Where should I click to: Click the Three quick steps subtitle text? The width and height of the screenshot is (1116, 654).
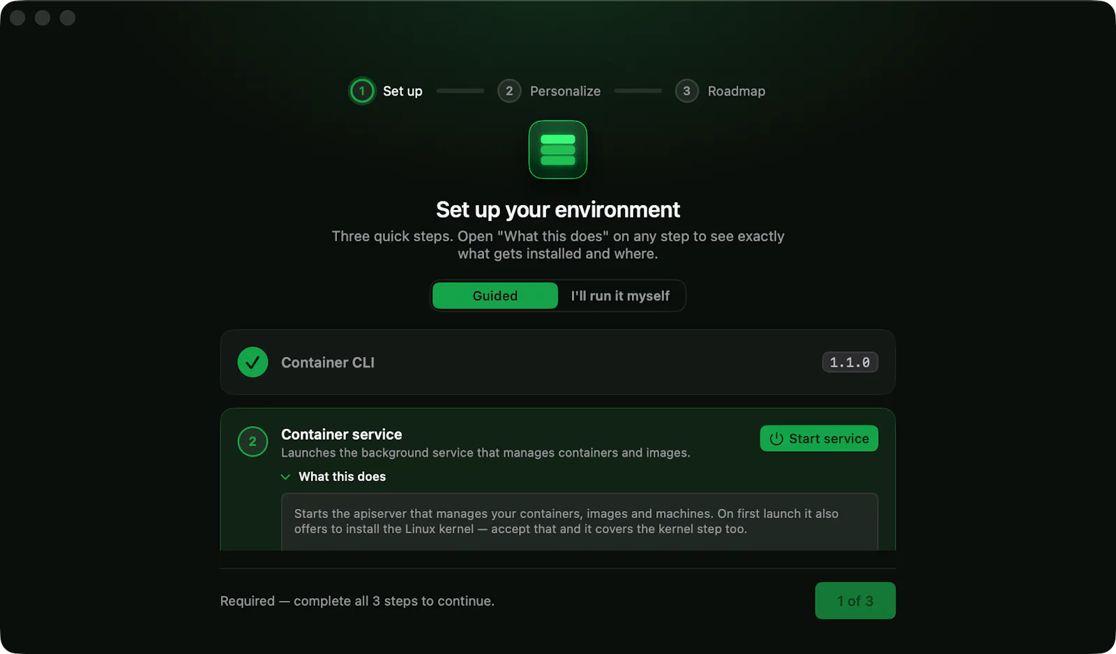[558, 245]
